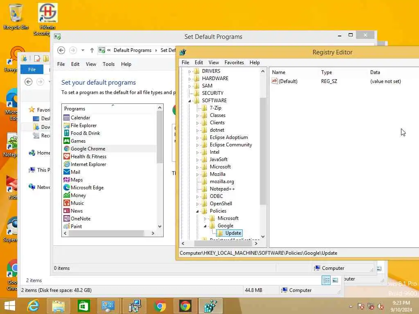Expand the JavaSoft registry key
This screenshot has width=419, height=314.
(197, 160)
